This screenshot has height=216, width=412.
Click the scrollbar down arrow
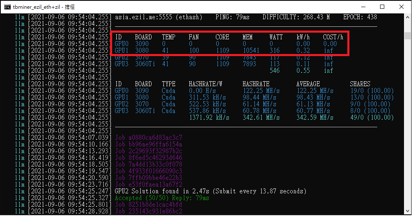pyautogui.click(x=407, y=211)
